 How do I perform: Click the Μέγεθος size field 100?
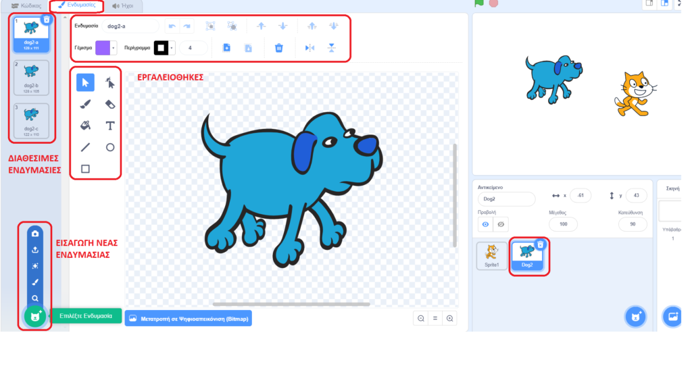pyautogui.click(x=563, y=224)
